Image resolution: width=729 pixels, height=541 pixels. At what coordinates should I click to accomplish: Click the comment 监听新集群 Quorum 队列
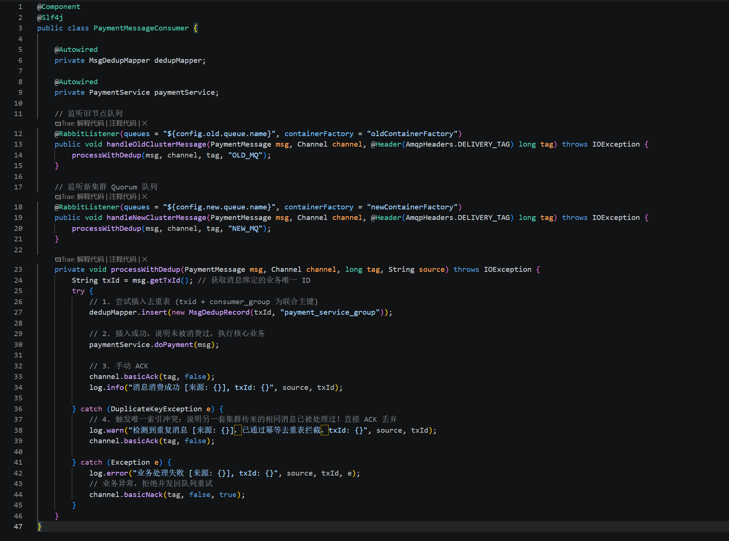(106, 187)
